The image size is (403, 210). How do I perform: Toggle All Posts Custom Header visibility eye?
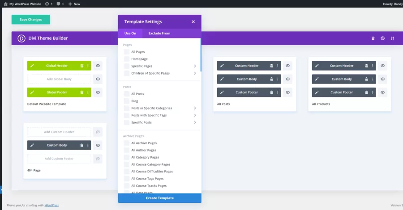click(x=287, y=66)
